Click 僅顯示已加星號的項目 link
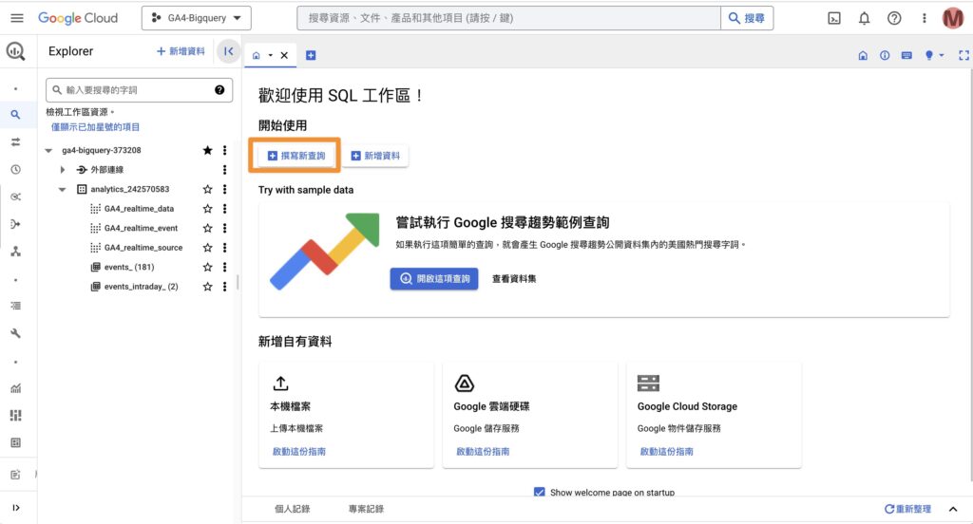 click(96, 127)
